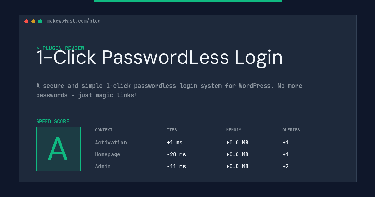Image resolution: width=375 pixels, height=197 pixels.
Task: Click the Homepage queries value +1
Action: [286, 154]
